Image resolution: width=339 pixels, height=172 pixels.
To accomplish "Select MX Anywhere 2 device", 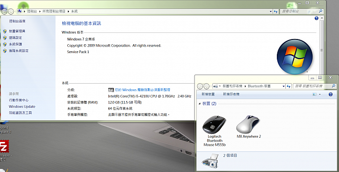I will (x=249, y=127).
